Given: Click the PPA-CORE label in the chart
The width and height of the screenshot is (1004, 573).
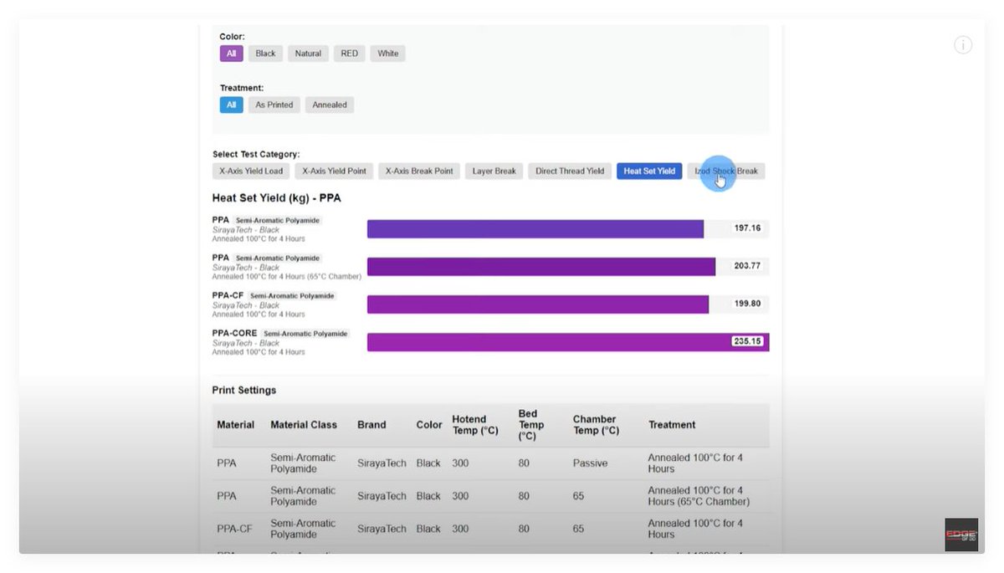Looking at the screenshot, I should coord(235,333).
